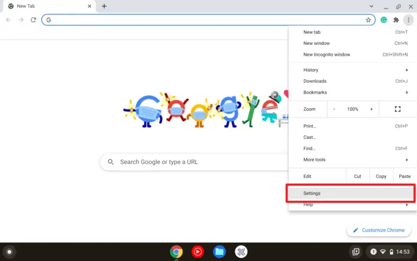417x261 pixels.
Task: Open the Grammarly extension icon
Action: pos(384,20)
